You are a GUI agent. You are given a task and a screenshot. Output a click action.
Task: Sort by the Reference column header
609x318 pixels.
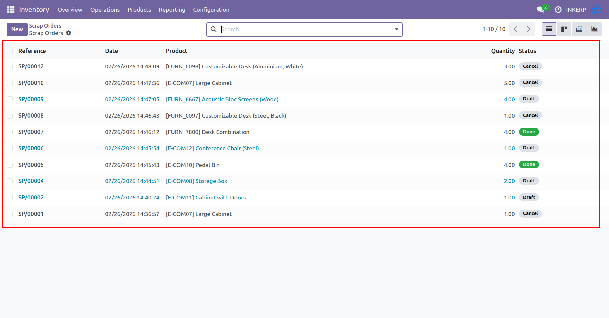[x=32, y=51]
